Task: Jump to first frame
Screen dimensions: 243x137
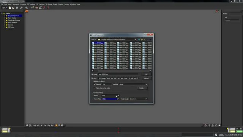Action: (x=35, y=125)
